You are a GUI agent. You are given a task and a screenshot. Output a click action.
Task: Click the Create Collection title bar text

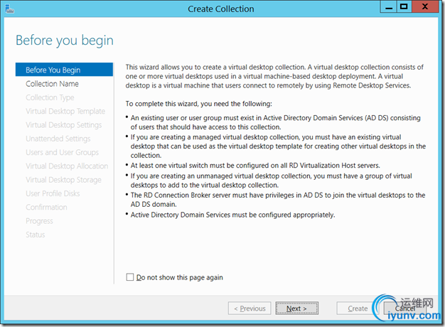(x=221, y=9)
